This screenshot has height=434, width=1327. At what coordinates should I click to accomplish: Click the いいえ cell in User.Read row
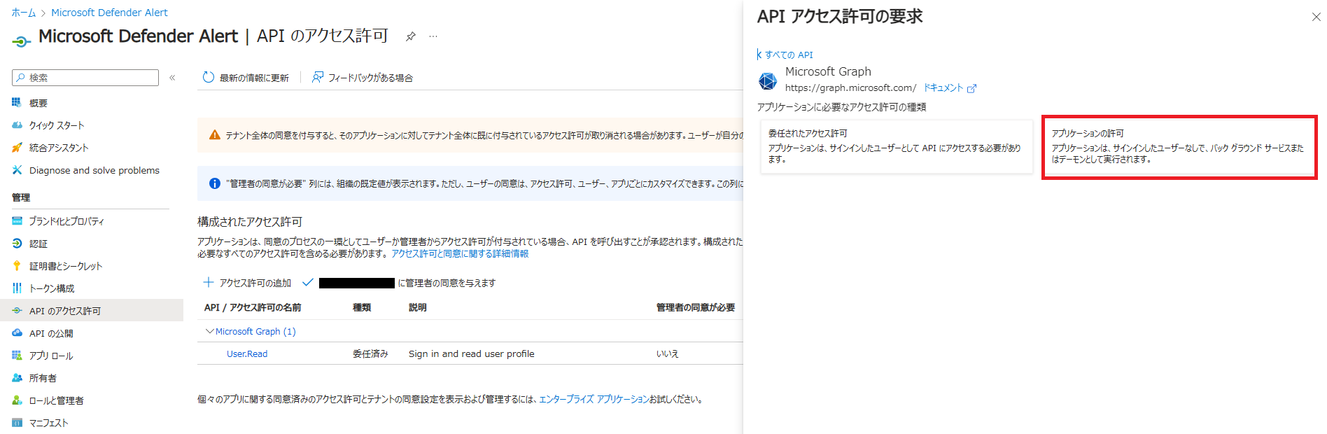click(667, 353)
